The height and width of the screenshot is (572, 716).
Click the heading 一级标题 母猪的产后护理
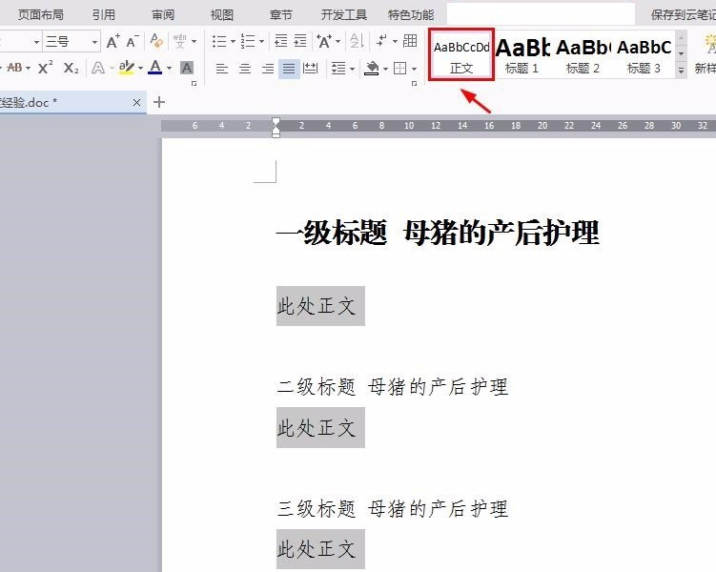(x=438, y=233)
